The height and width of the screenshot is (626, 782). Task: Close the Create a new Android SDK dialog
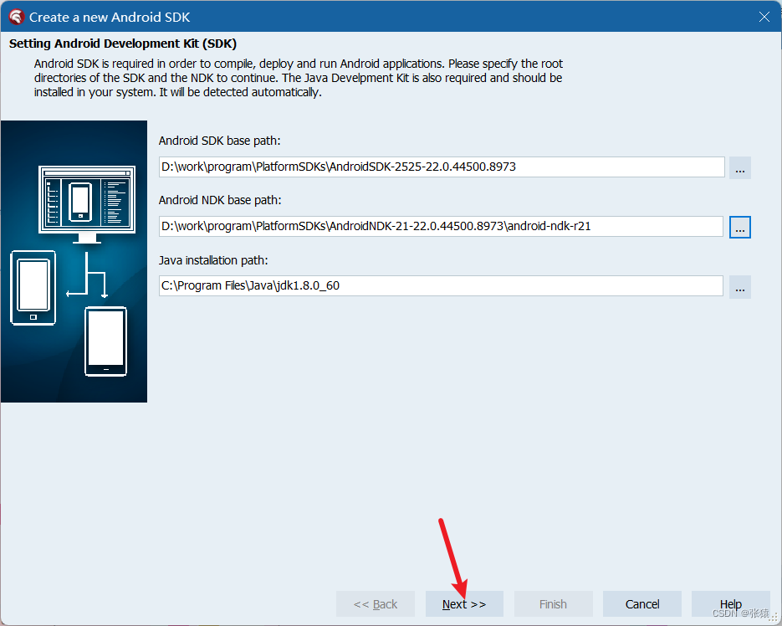pyautogui.click(x=767, y=16)
